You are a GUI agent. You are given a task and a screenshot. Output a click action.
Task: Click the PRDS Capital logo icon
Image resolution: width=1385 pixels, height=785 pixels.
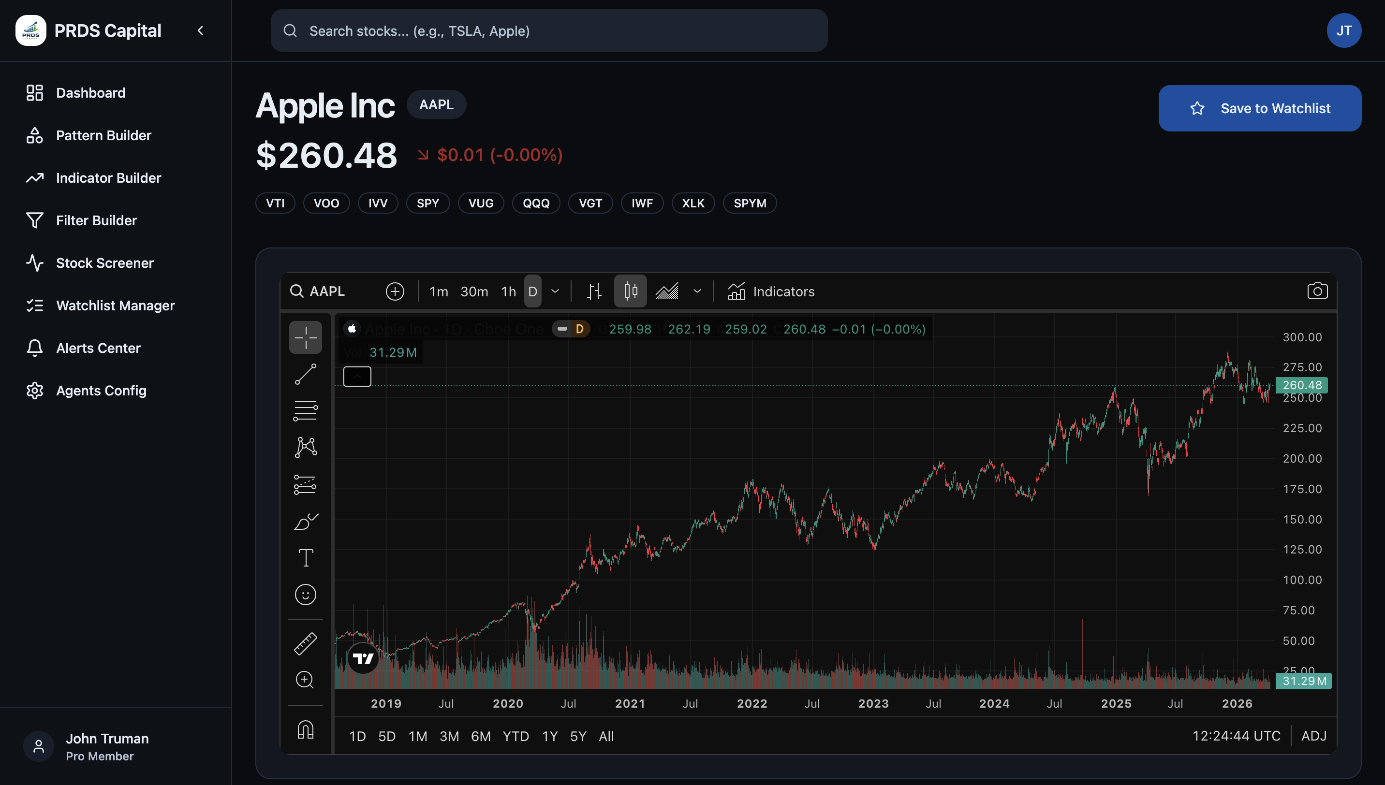pyautogui.click(x=31, y=31)
